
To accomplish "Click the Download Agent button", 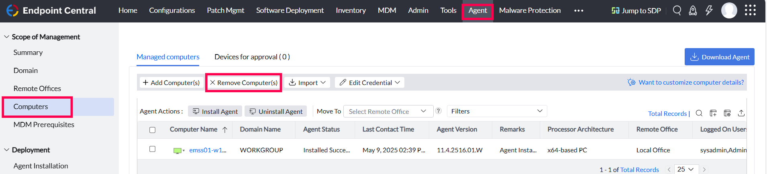I will tap(719, 57).
